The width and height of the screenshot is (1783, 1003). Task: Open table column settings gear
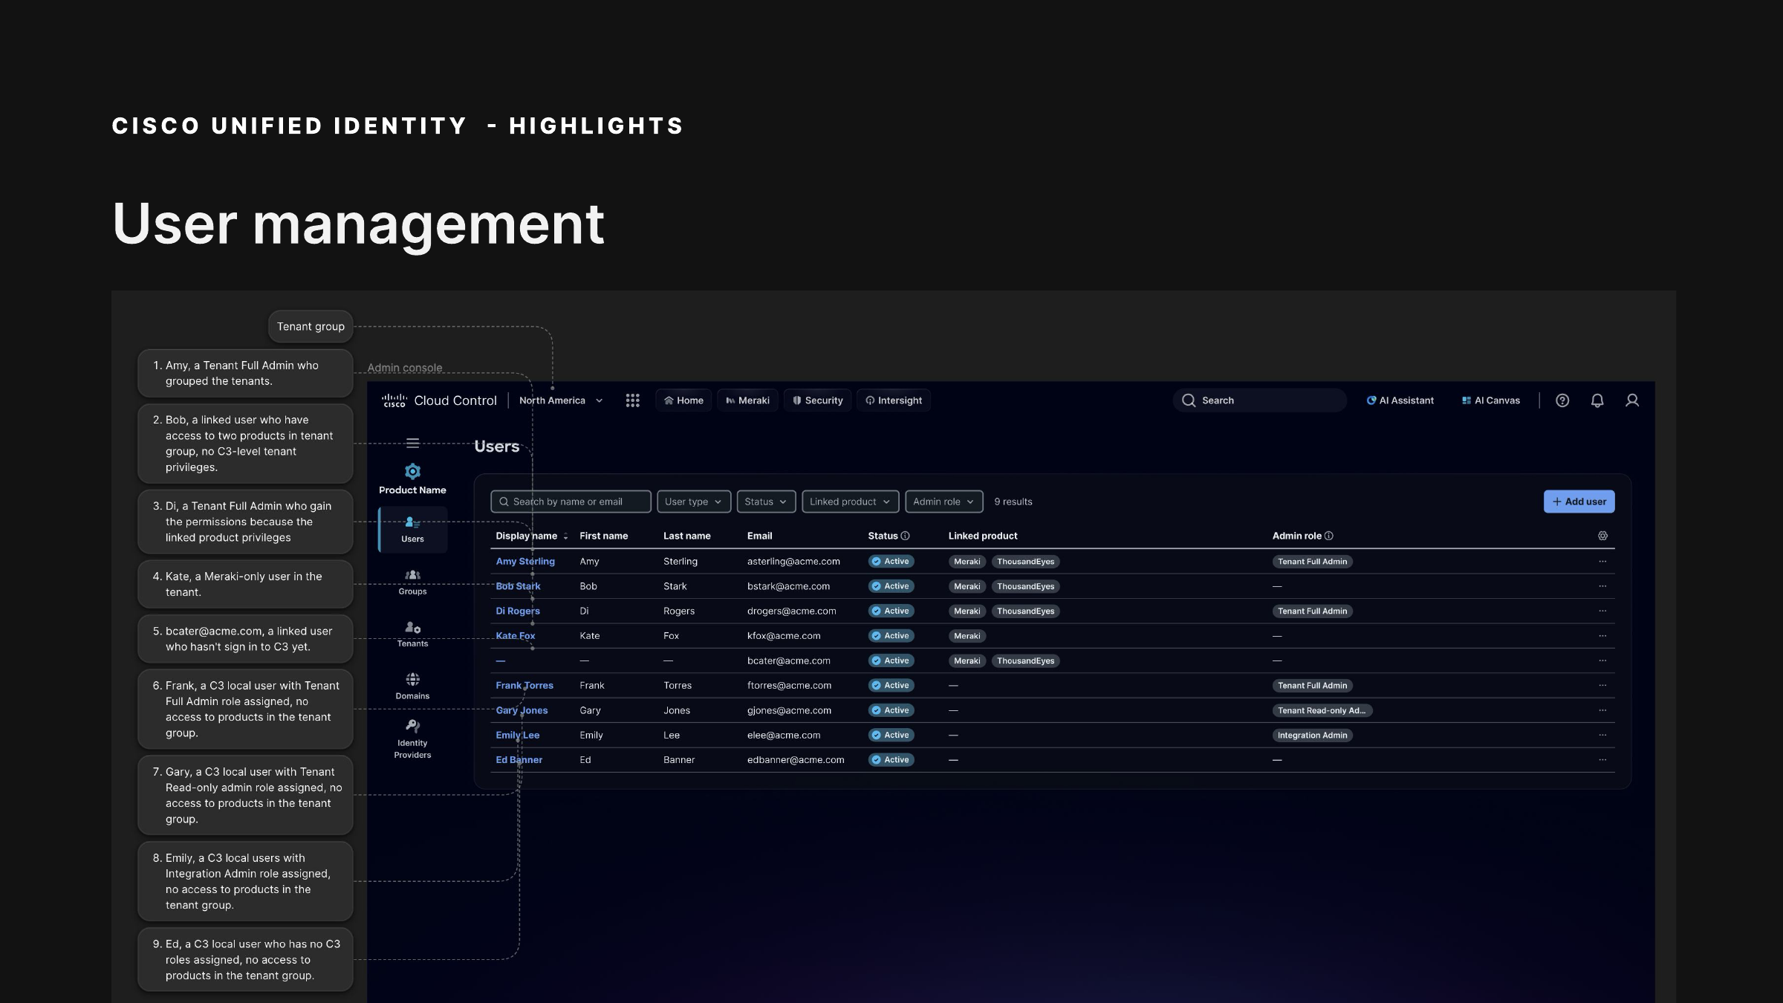coord(1602,536)
